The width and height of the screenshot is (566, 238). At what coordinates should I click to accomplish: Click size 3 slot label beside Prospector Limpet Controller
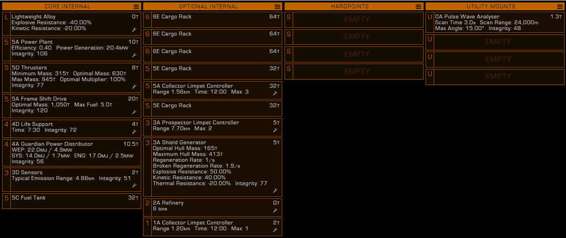[x=148, y=123]
